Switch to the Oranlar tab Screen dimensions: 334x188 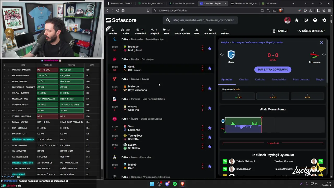(244, 79)
